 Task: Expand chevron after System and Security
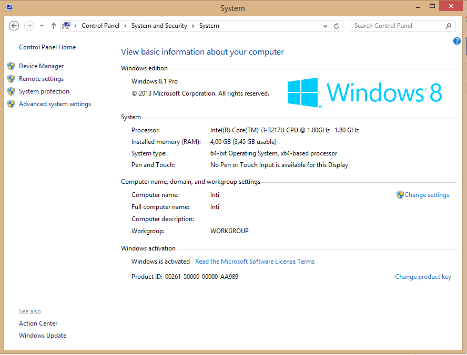tap(194, 26)
